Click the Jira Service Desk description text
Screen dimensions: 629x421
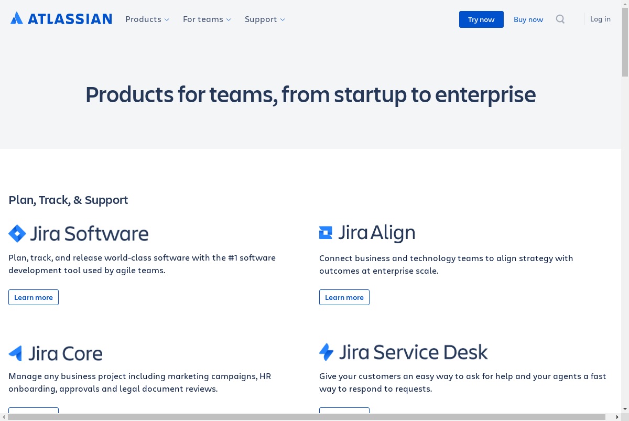[462, 383]
